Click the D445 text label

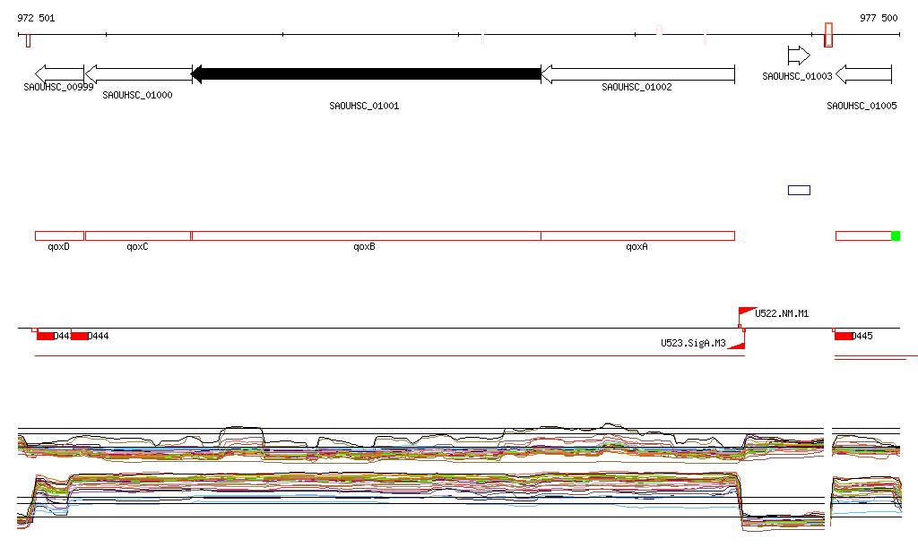862,336
